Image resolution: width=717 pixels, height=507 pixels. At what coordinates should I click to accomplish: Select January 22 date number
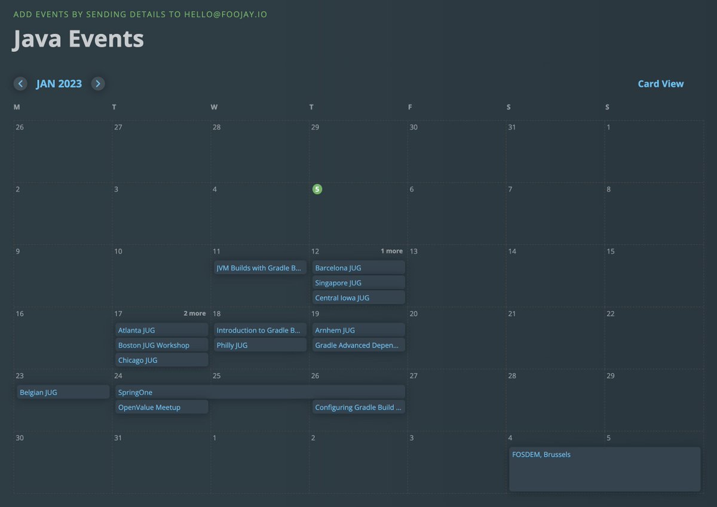coord(610,313)
